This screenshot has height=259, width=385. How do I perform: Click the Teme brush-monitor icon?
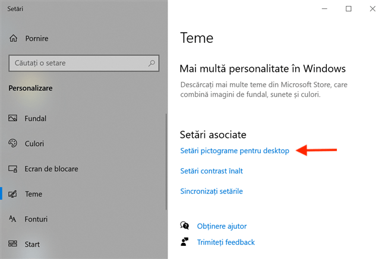tap(12, 194)
